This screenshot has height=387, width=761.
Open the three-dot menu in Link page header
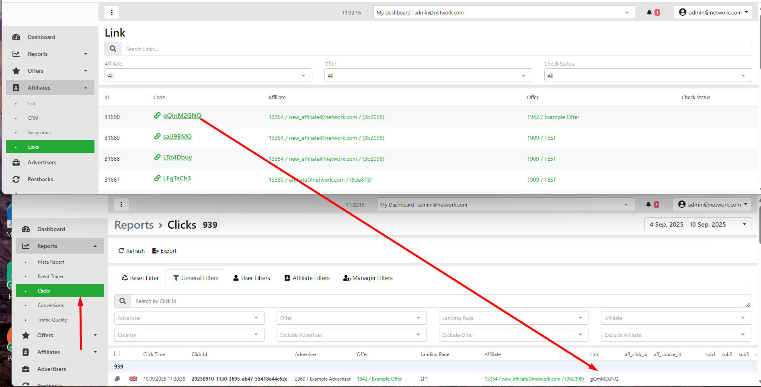(x=112, y=12)
